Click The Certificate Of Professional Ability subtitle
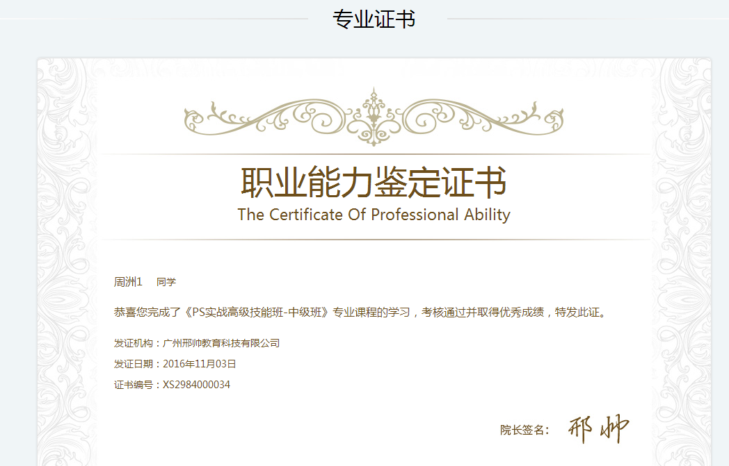Viewport: 729px width, 466px height. pyautogui.click(x=374, y=215)
